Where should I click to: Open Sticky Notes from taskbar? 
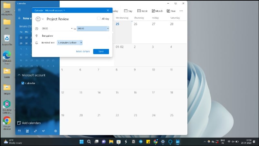[x=148, y=142]
